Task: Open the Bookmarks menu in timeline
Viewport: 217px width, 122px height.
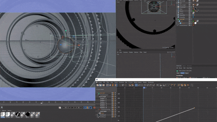Action: coord(151,82)
